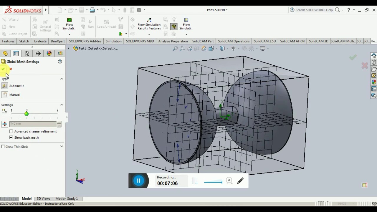Screen dimensions: 377x212
Task: Open the Appearances task pane icon
Action: point(374,82)
